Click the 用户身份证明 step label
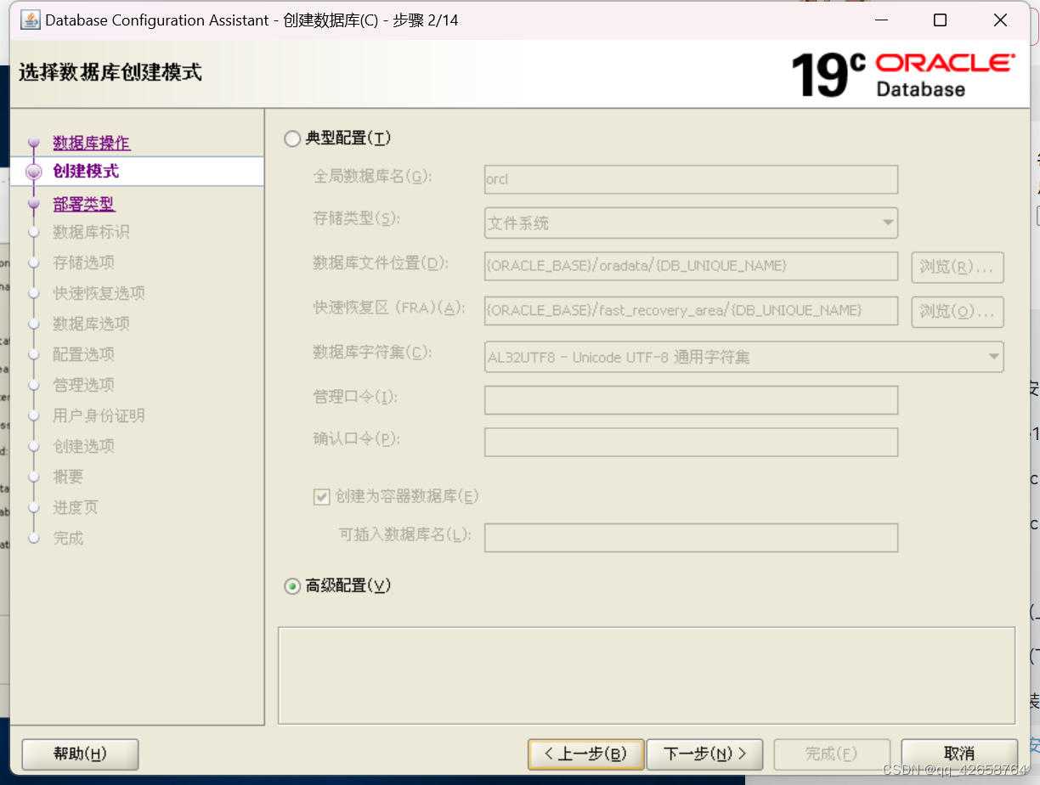 (x=99, y=415)
